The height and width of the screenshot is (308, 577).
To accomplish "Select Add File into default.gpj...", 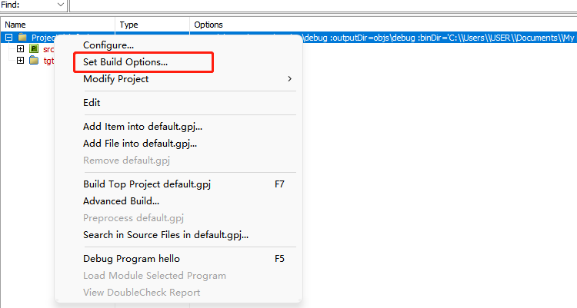I will (x=140, y=143).
